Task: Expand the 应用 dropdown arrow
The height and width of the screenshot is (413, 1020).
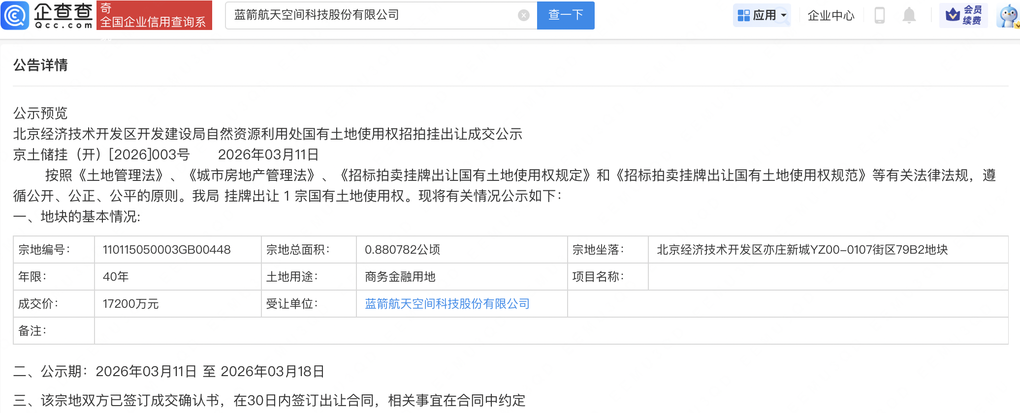Action: click(784, 15)
